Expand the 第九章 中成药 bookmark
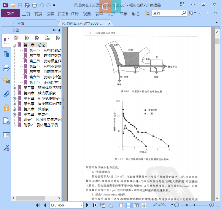The height and width of the screenshot is (210, 221). pos(14,114)
